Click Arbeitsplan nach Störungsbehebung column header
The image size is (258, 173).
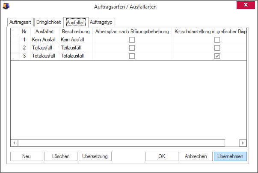(x=132, y=32)
